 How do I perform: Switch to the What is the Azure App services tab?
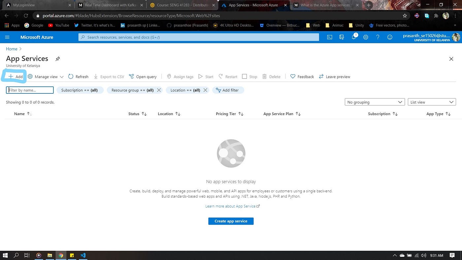point(325,5)
